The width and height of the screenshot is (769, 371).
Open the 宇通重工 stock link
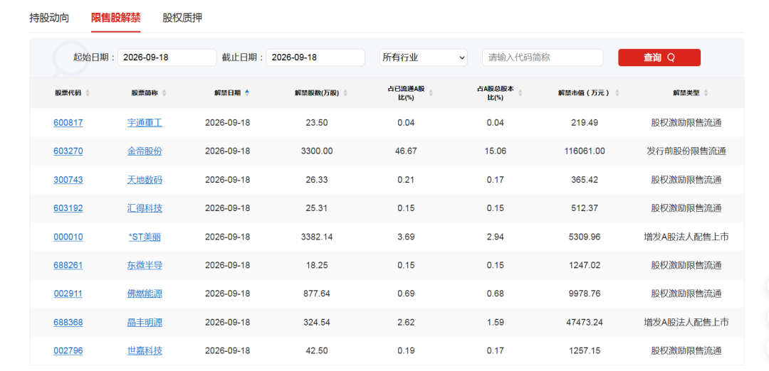point(145,123)
